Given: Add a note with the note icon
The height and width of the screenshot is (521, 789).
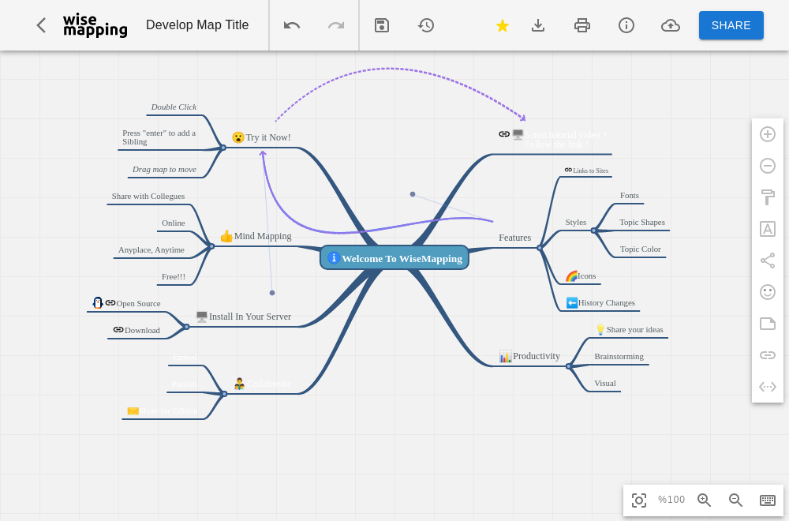Looking at the screenshot, I should coord(768,324).
